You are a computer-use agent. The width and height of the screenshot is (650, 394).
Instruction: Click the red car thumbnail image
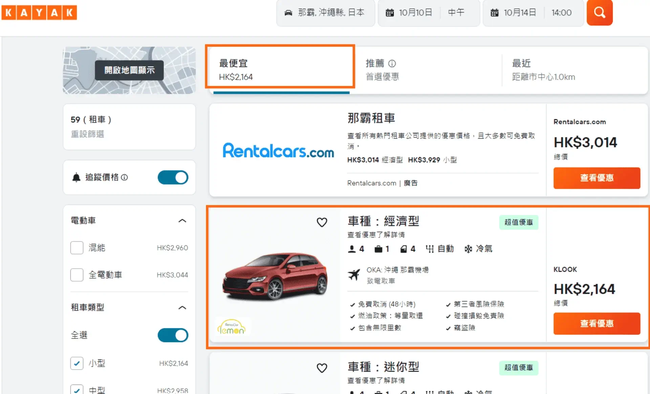275,276
